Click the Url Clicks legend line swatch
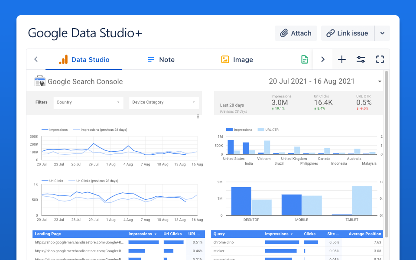 [x=45, y=181]
